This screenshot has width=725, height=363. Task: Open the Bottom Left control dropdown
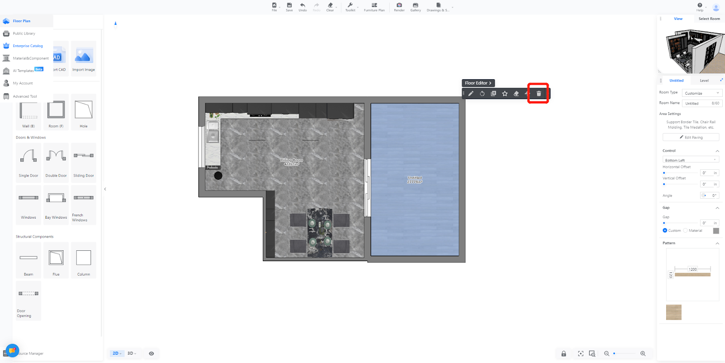691,160
